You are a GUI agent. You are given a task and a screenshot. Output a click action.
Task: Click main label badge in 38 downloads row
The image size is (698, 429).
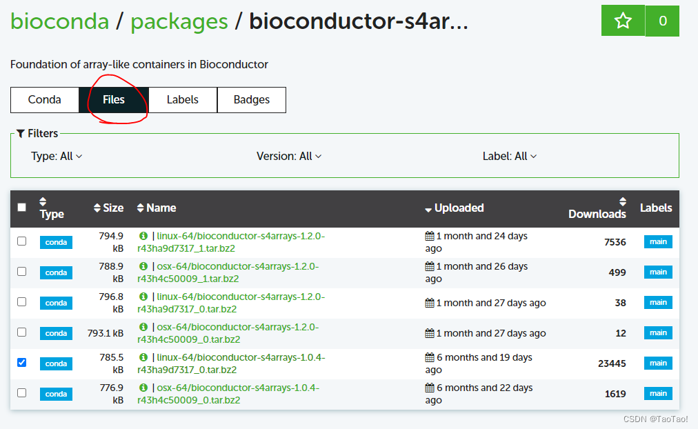(x=658, y=302)
